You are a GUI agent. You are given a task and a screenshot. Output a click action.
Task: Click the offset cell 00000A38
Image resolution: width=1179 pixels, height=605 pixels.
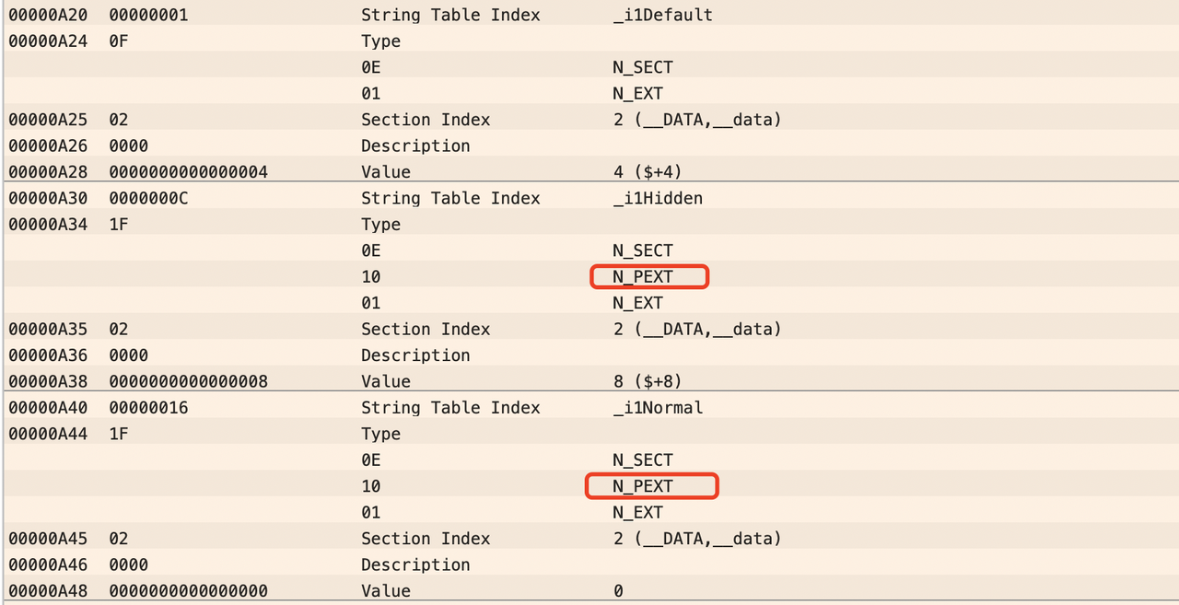(48, 380)
